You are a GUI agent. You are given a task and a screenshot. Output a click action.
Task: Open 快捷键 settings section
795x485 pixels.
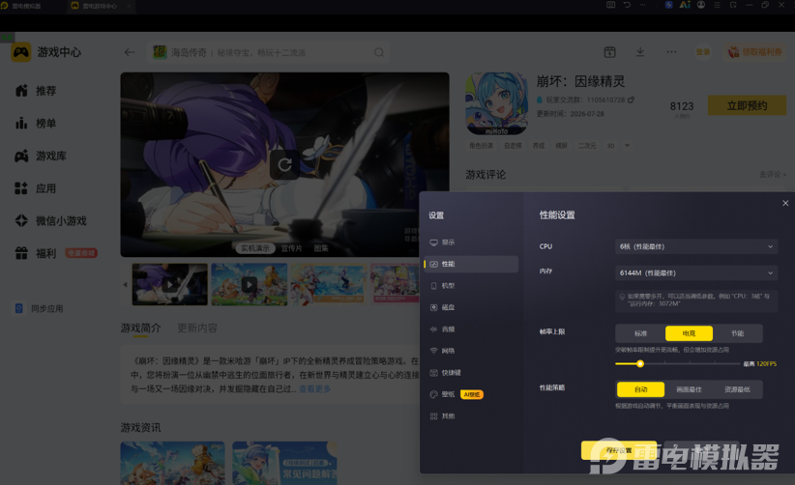(471, 373)
